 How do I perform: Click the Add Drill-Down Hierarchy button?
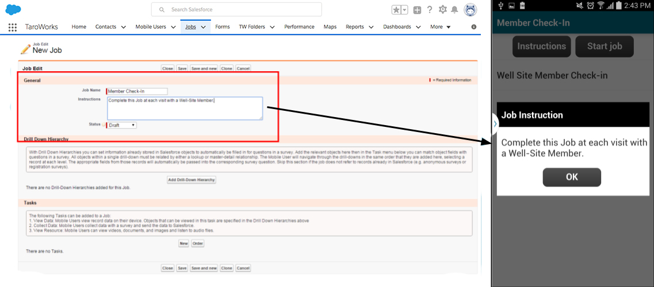tap(191, 180)
